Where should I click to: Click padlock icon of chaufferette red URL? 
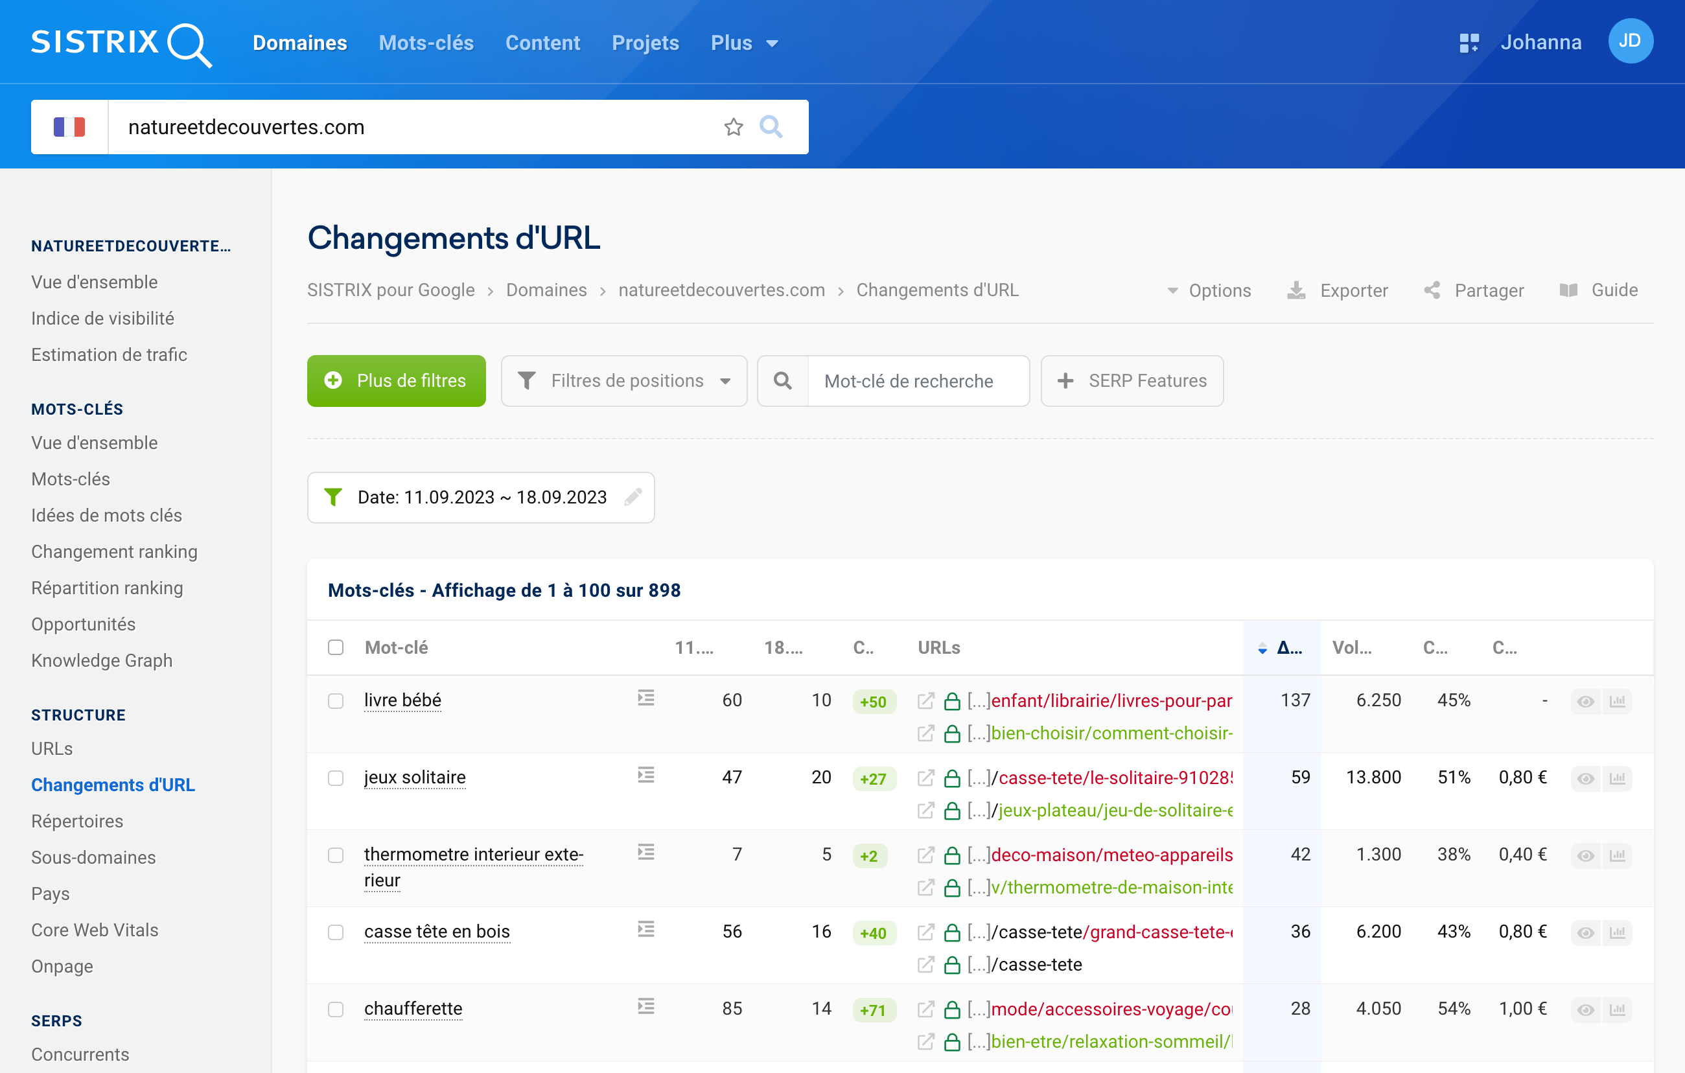coord(951,1010)
